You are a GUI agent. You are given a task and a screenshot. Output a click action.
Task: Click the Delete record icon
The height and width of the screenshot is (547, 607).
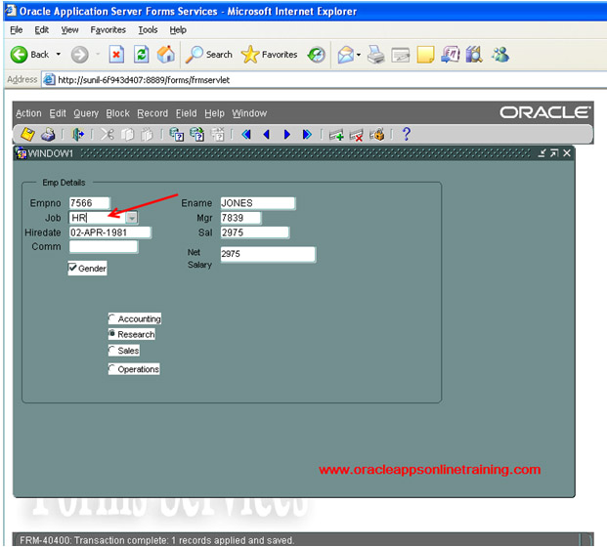click(357, 134)
